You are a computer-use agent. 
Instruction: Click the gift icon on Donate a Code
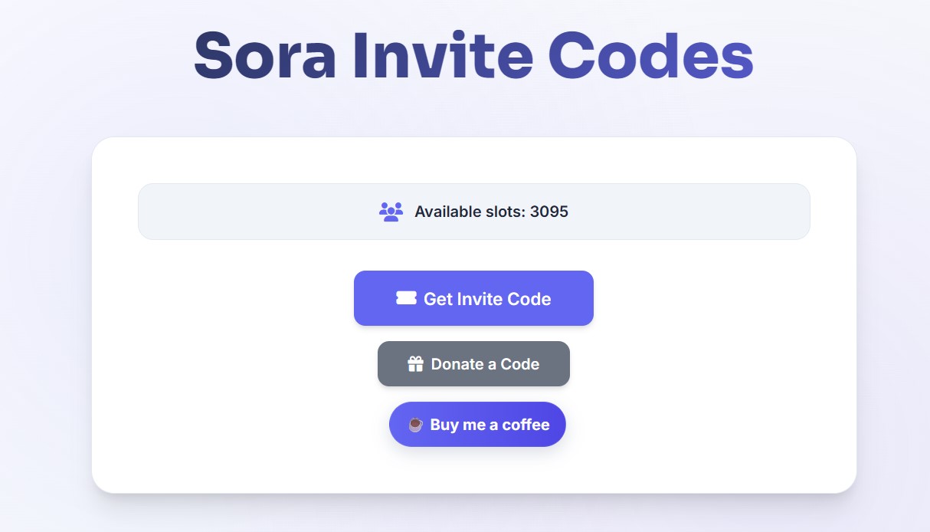[415, 364]
